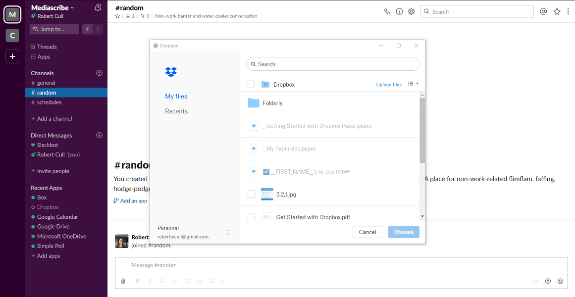This screenshot has height=297, width=575.
Task: Mention someone using composer at icon
Action: click(548, 281)
